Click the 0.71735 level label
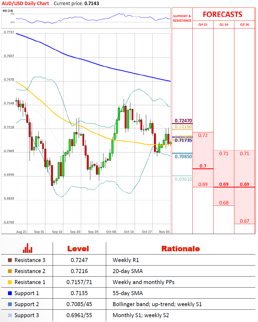 (x=183, y=140)
